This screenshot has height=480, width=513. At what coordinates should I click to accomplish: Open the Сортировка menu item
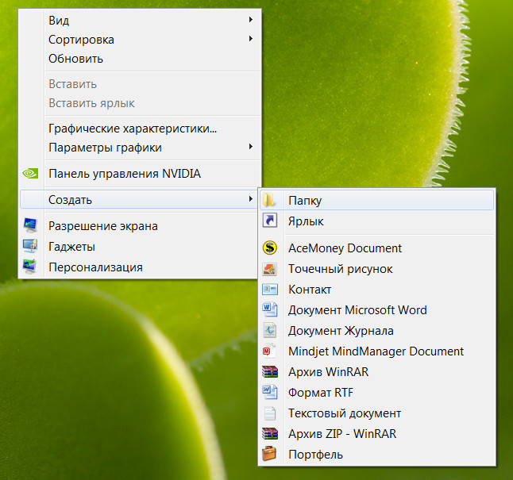pos(140,40)
